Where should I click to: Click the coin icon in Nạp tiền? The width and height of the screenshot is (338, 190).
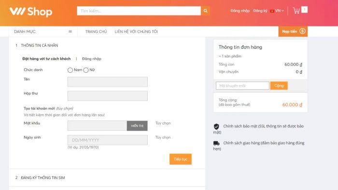(302, 31)
